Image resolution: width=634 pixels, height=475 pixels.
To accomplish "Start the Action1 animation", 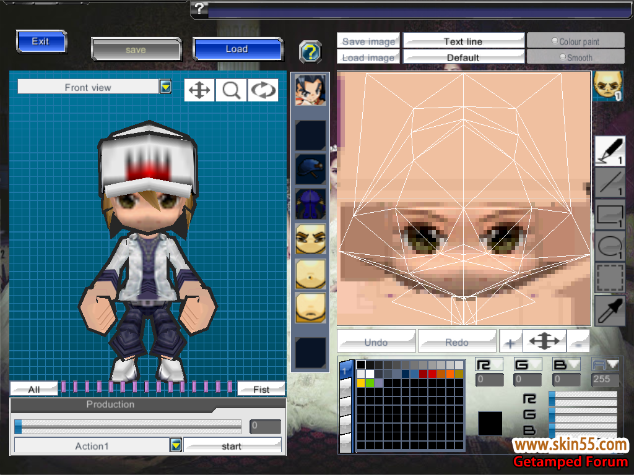I will pos(232,445).
